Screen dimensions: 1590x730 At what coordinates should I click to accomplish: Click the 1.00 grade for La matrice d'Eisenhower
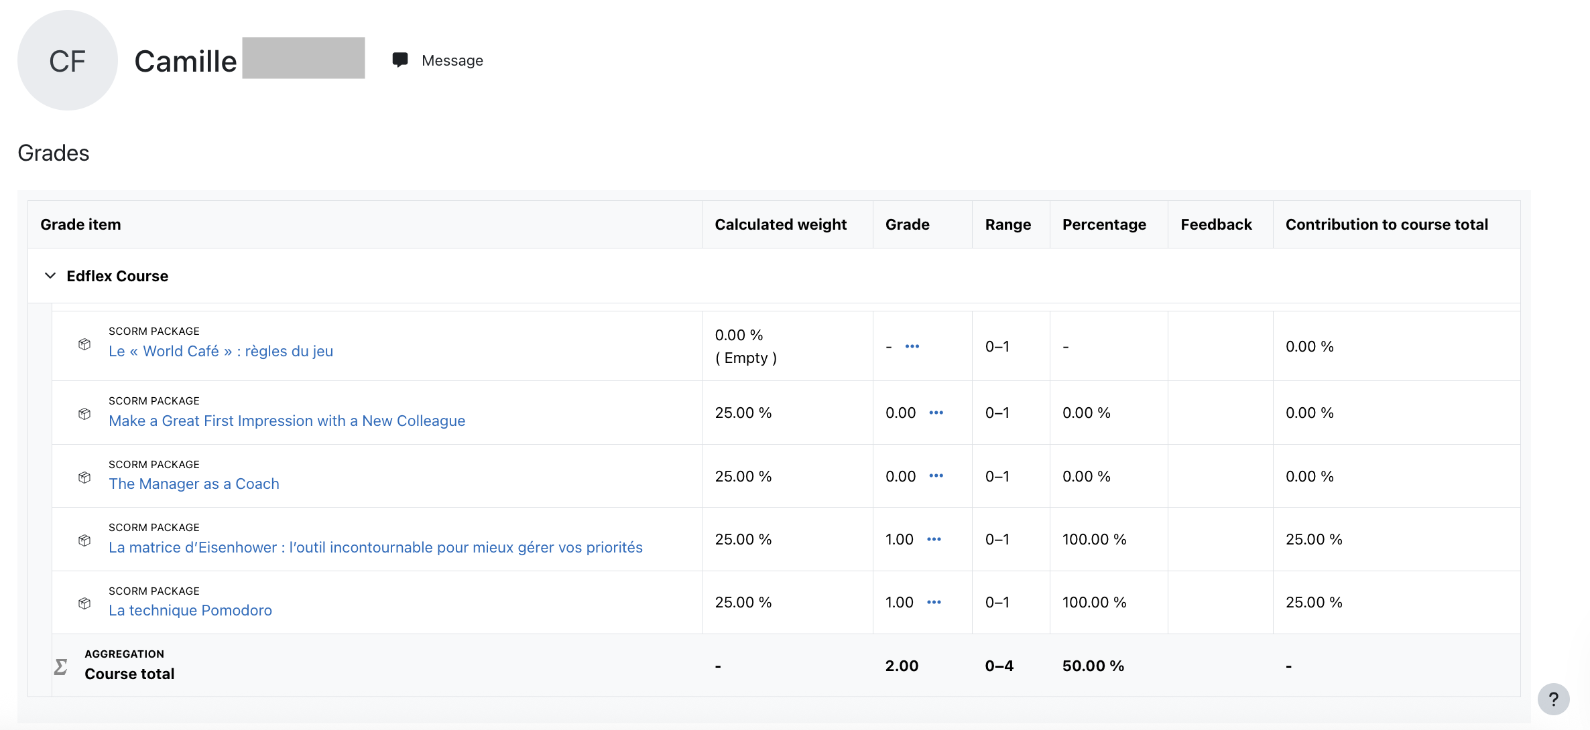pyautogui.click(x=899, y=539)
